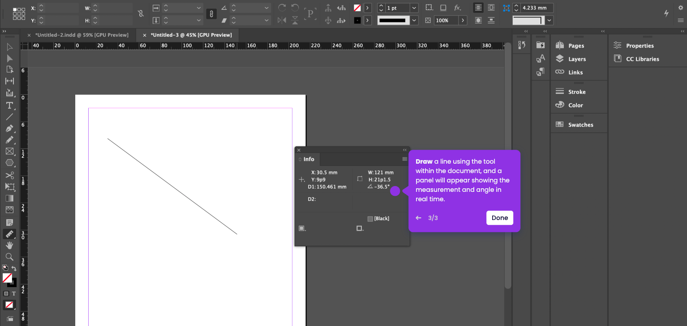
Task: Select the Free Transform tool
Action: (x=9, y=186)
